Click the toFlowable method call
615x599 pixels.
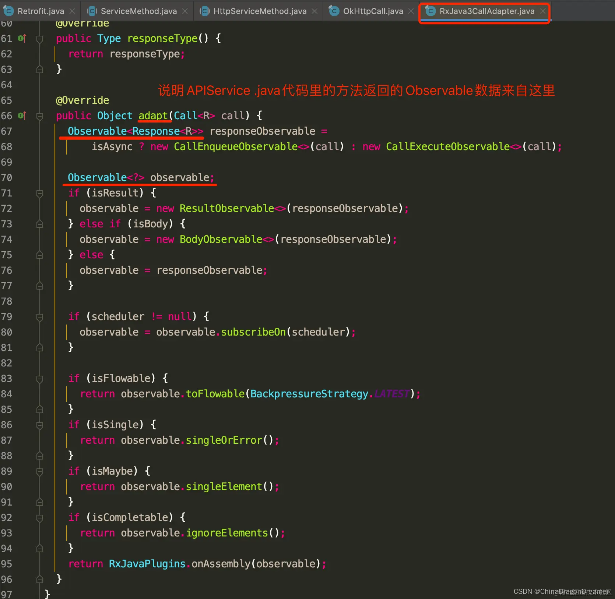[215, 394]
